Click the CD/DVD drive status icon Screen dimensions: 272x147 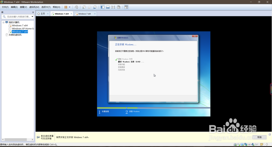coord(239,144)
